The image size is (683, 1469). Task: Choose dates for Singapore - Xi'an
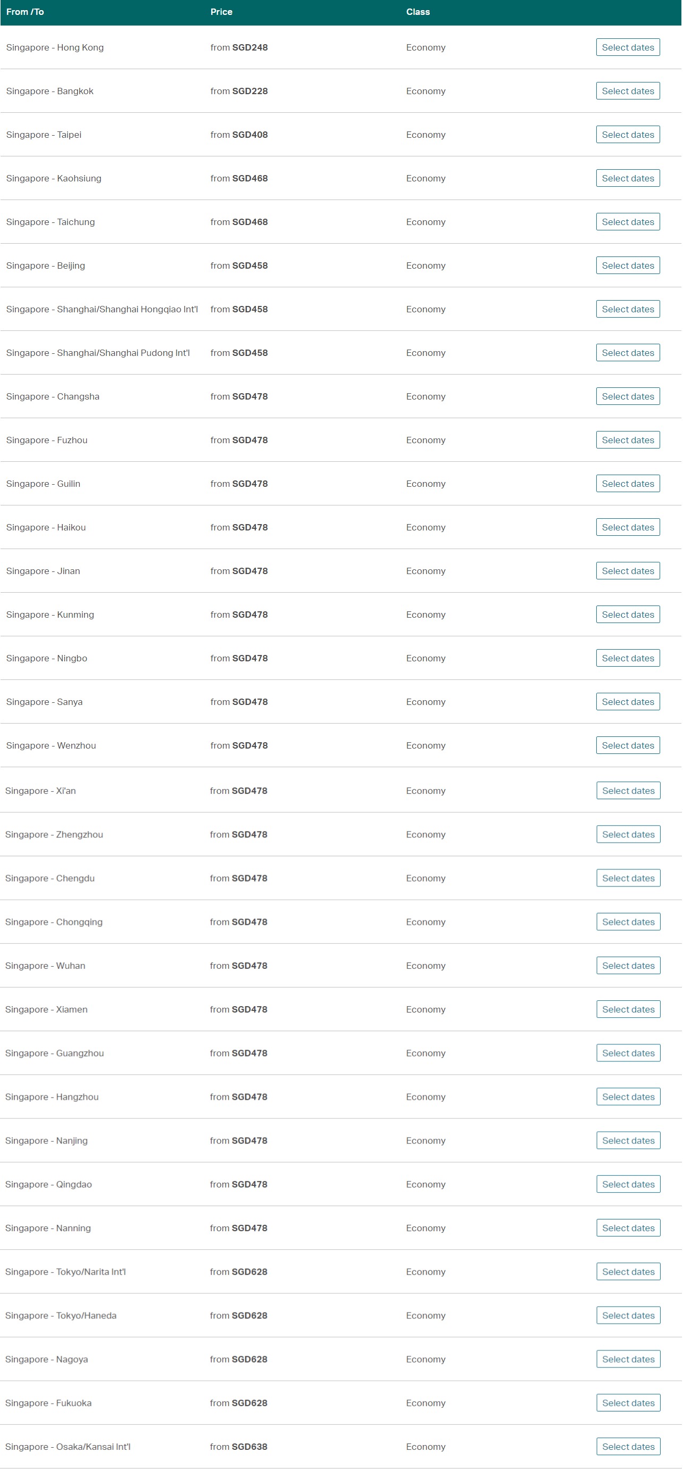pyautogui.click(x=628, y=791)
